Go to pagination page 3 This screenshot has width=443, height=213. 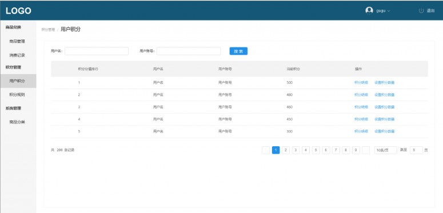[296, 150]
